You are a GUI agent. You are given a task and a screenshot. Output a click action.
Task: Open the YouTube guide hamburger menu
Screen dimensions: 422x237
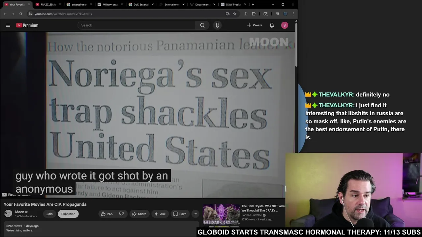pyautogui.click(x=8, y=25)
